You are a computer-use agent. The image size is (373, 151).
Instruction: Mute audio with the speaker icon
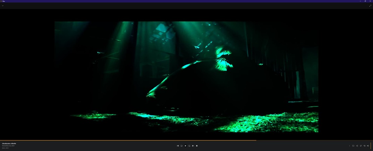coord(368,146)
